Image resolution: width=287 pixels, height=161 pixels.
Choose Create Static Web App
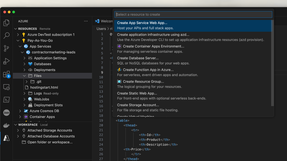coord(192,96)
